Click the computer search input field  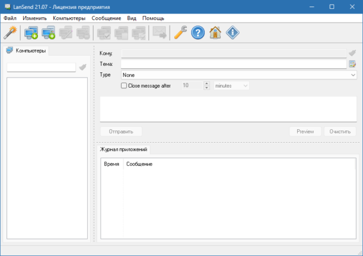coord(41,67)
